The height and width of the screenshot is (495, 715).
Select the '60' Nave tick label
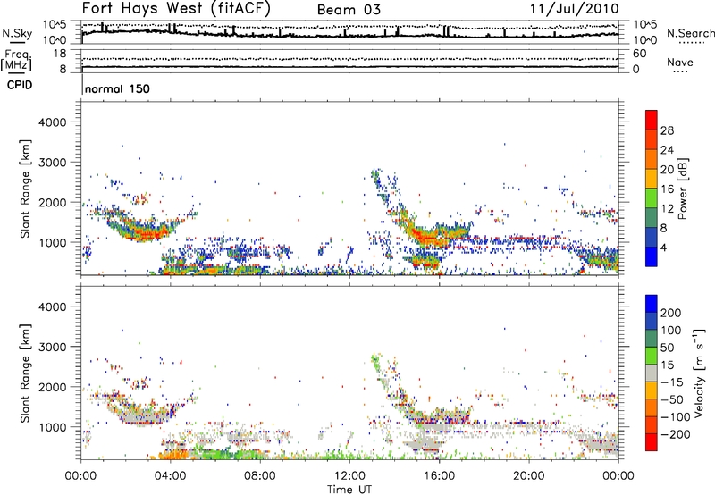(x=639, y=54)
